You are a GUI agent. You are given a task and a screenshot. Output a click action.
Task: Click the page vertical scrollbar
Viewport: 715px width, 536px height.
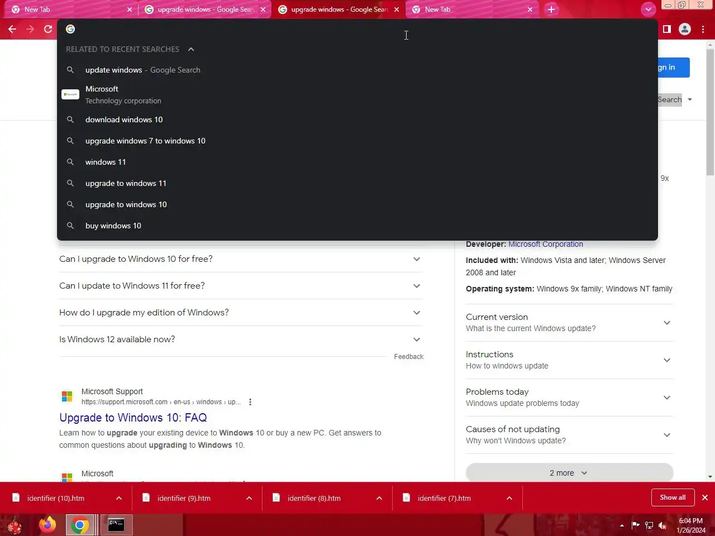(x=710, y=112)
